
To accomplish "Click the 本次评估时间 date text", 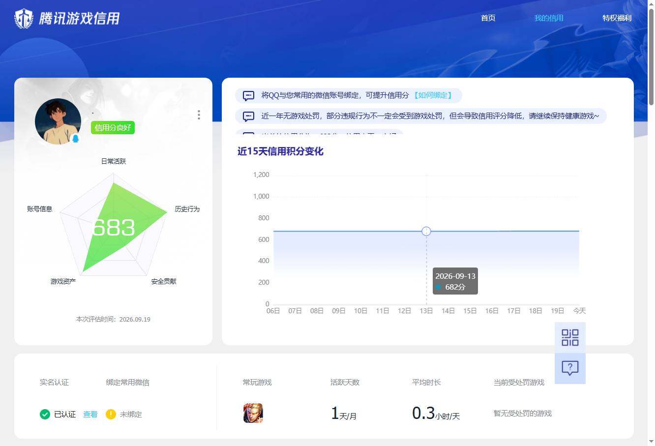I will pyautogui.click(x=113, y=319).
